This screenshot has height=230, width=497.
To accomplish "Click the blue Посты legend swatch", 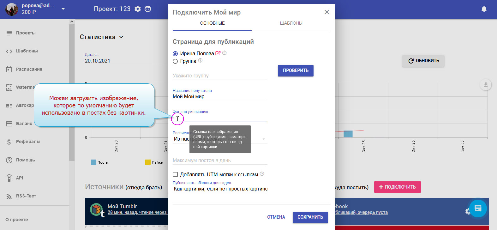I will coord(93,162).
